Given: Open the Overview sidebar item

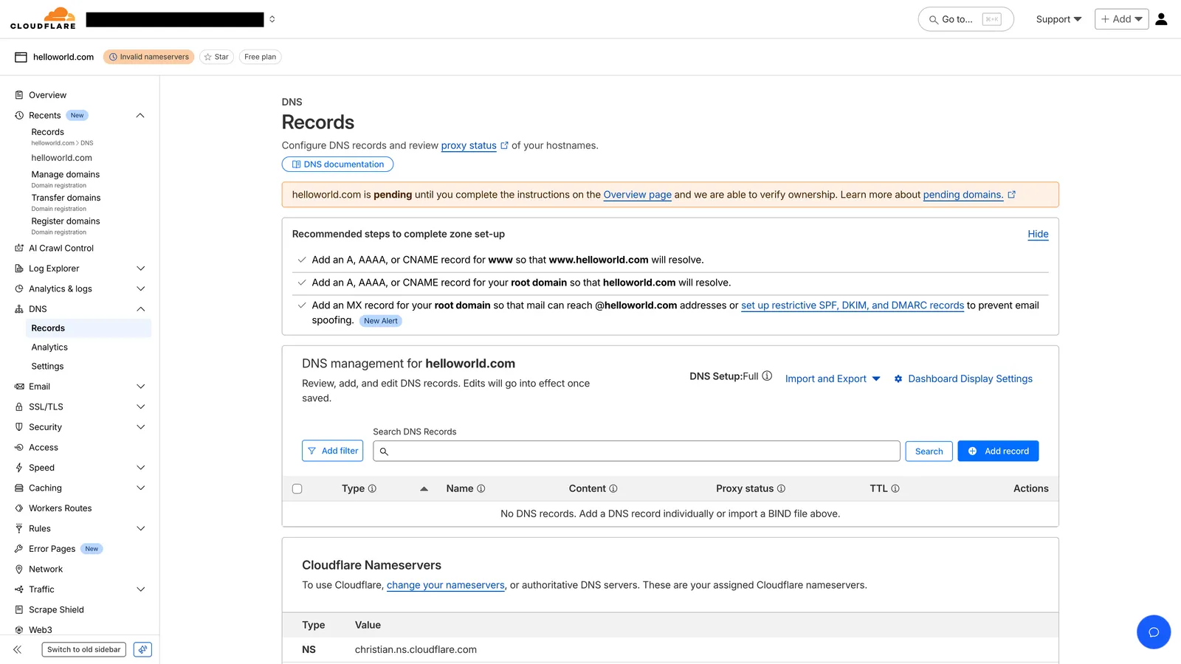Looking at the screenshot, I should click(x=47, y=95).
